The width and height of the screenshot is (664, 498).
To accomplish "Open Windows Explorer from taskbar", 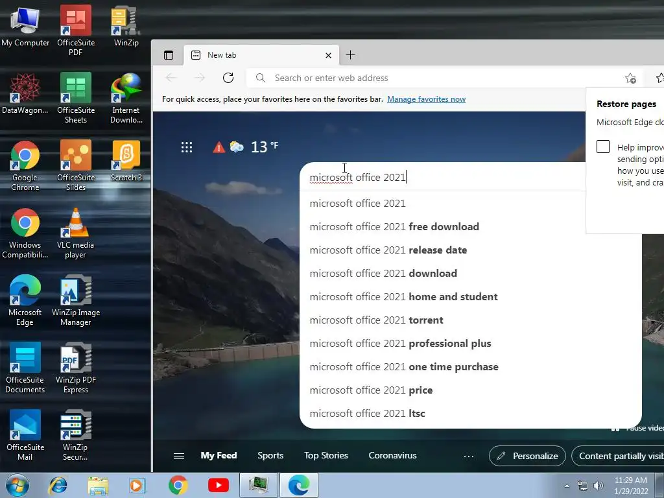I will (98, 485).
